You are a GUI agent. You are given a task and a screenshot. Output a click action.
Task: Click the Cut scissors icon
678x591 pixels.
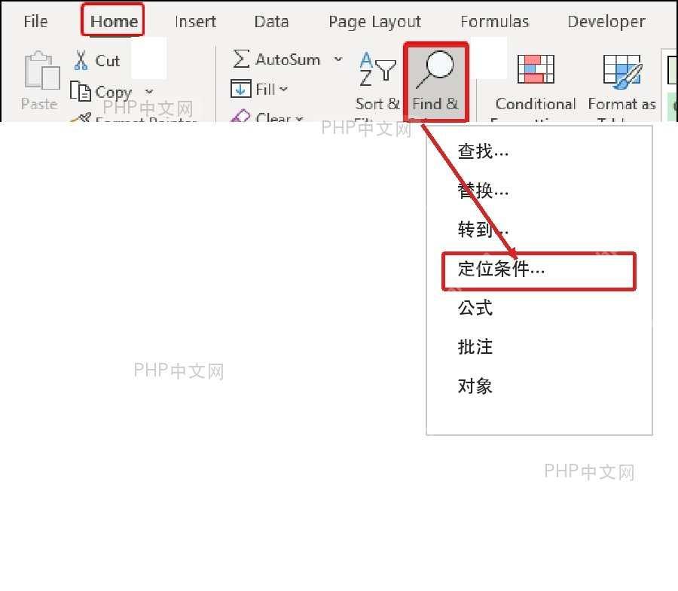pyautogui.click(x=81, y=60)
